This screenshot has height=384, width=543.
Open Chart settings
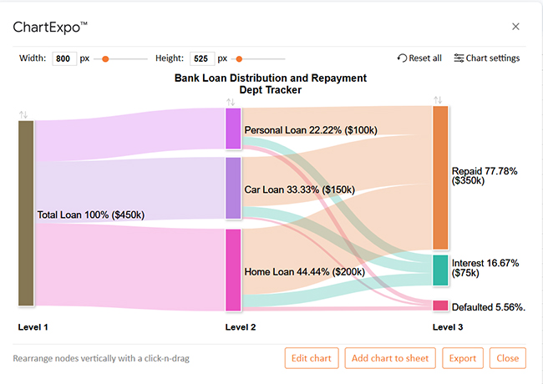click(x=486, y=58)
